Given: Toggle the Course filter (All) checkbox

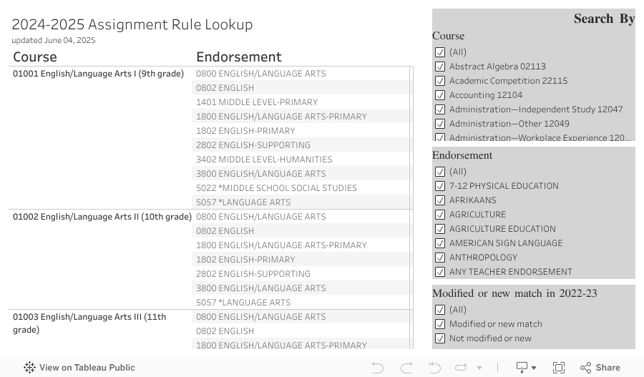Looking at the screenshot, I should click(440, 52).
